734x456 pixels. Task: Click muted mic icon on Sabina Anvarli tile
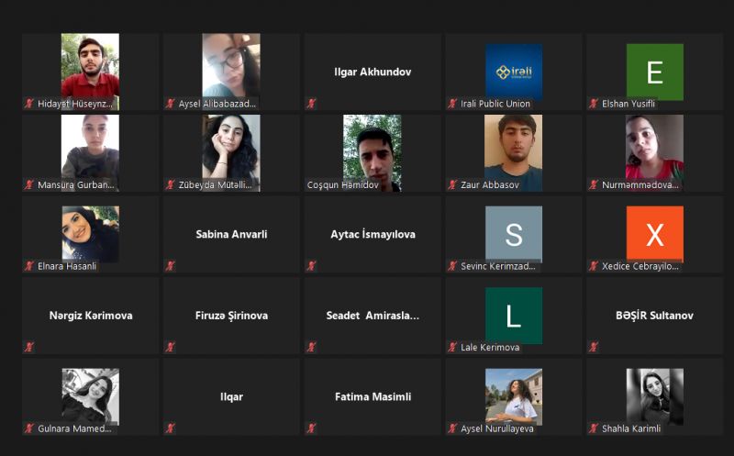171,266
